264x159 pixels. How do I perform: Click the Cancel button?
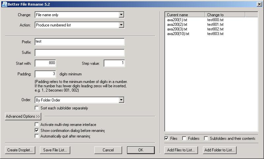point(108,150)
